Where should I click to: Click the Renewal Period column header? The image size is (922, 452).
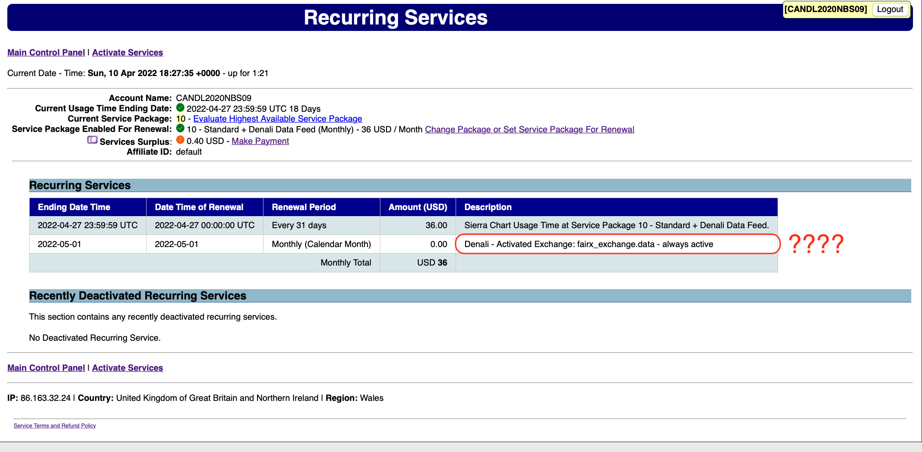(x=322, y=207)
